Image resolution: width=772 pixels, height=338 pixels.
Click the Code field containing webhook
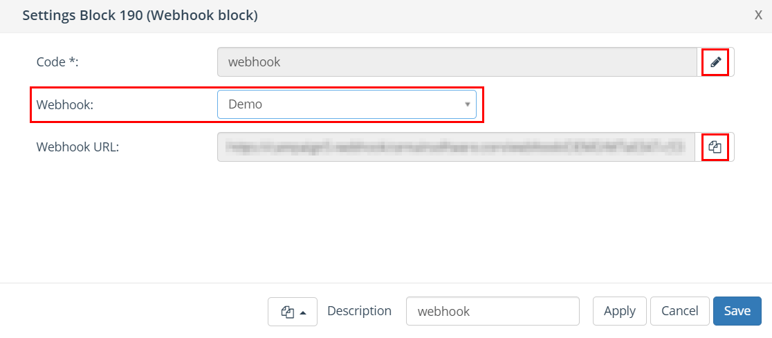coord(457,62)
